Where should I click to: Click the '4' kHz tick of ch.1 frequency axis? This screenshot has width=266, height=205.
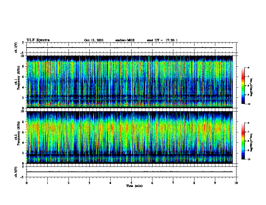point(23,87)
